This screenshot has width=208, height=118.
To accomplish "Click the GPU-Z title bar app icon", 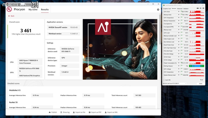I will (x=164, y=5).
